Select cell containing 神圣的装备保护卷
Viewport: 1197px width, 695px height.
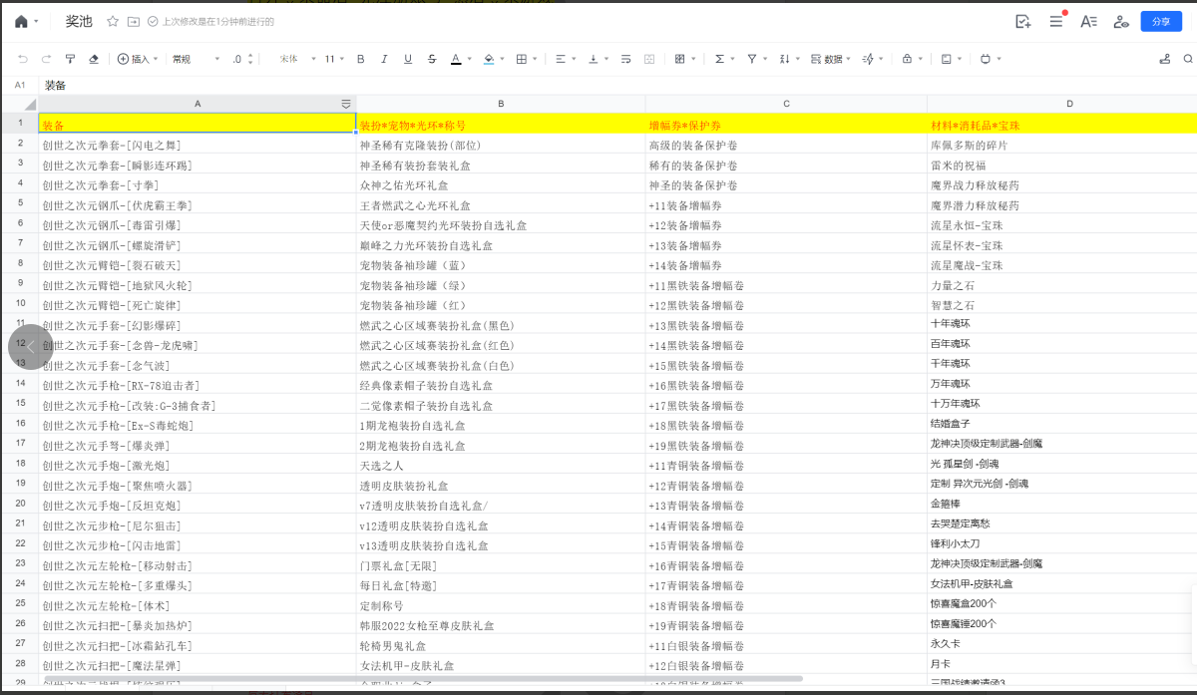tap(785, 184)
